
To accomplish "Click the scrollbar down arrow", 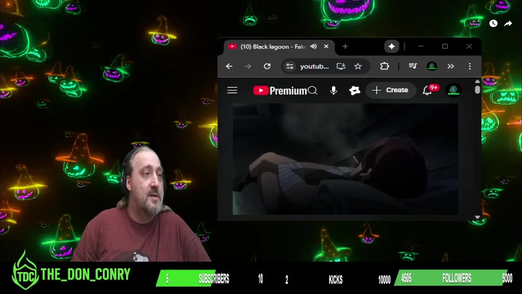I will click(478, 218).
